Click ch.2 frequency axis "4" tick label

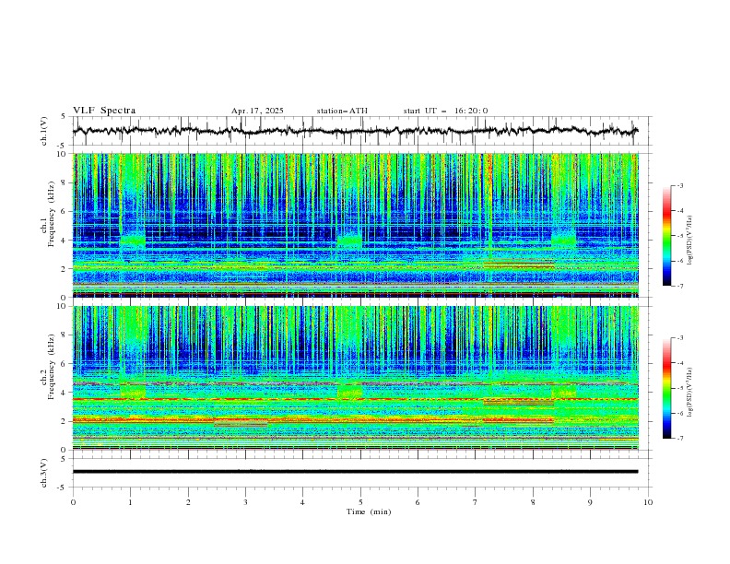65,393
